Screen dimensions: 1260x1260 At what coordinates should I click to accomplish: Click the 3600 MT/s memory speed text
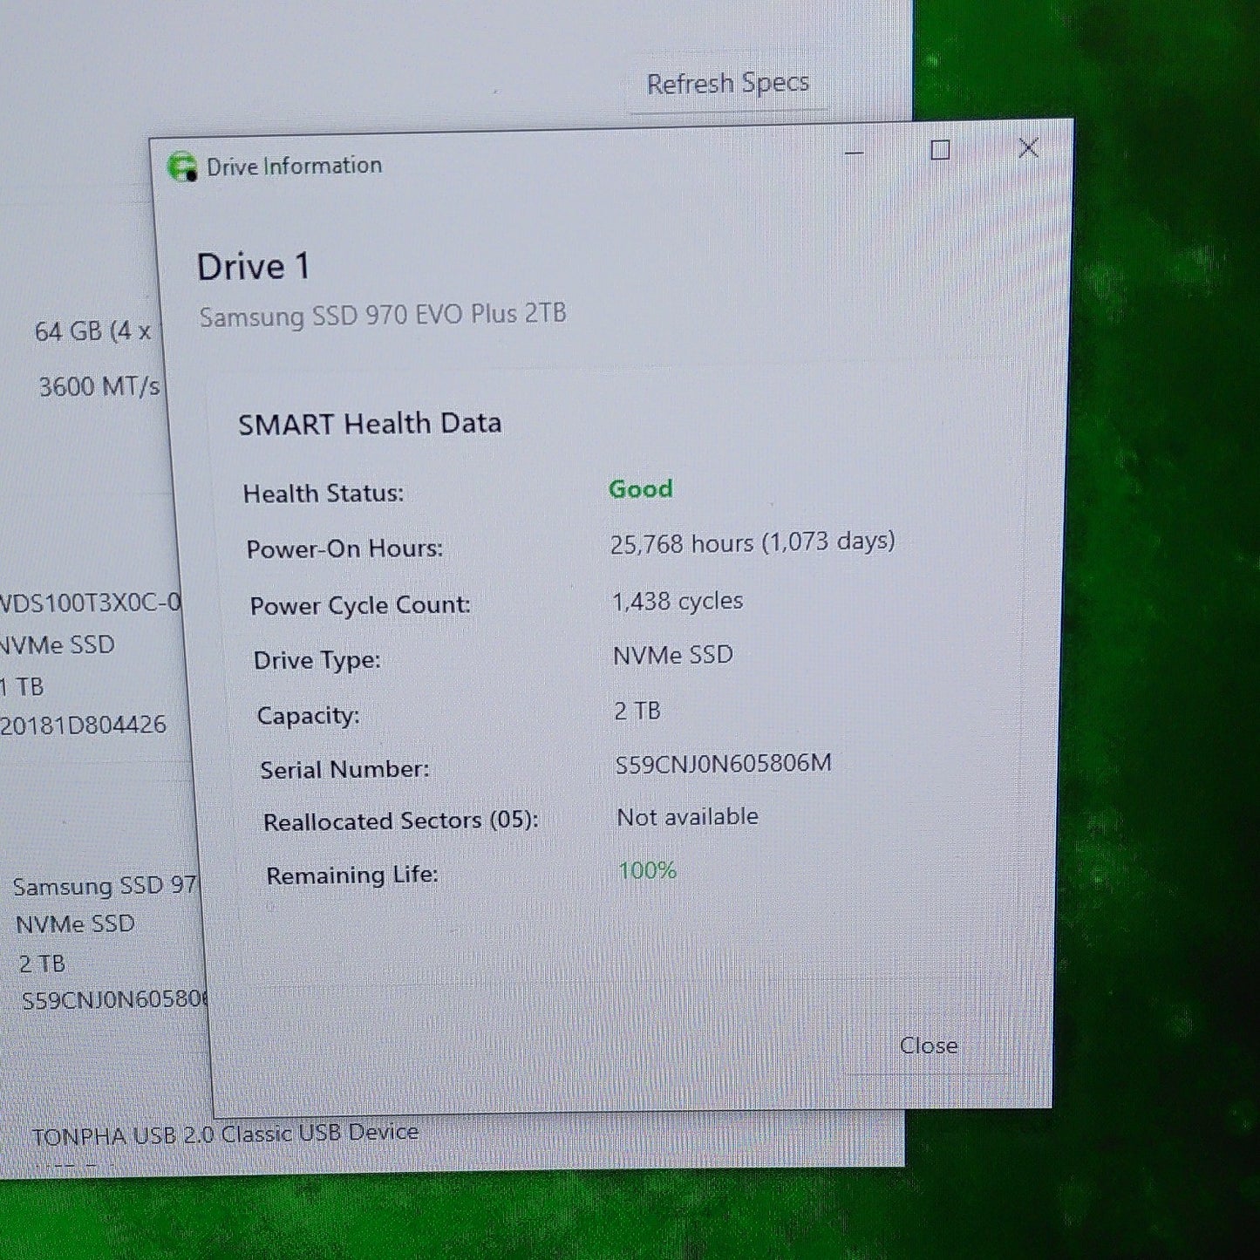(x=99, y=386)
